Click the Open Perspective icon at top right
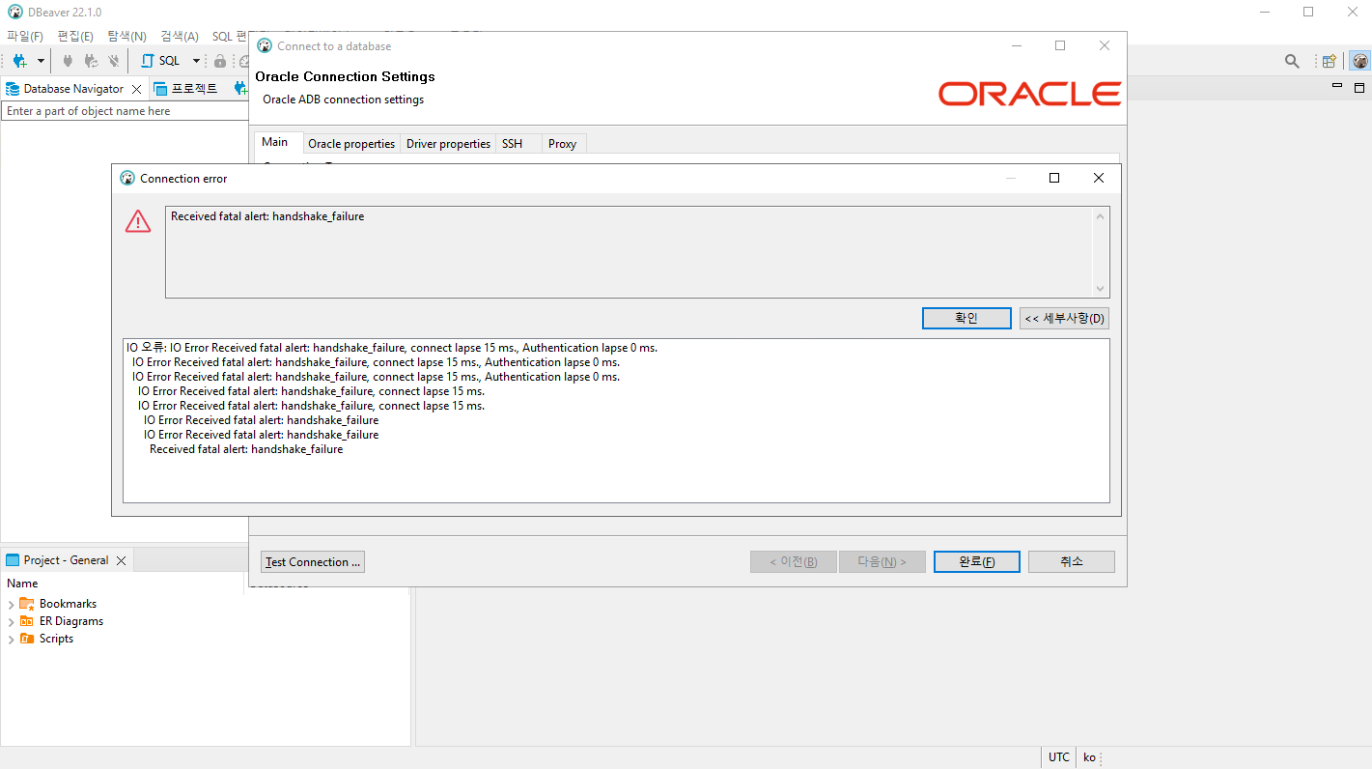The height and width of the screenshot is (769, 1372). 1330,61
